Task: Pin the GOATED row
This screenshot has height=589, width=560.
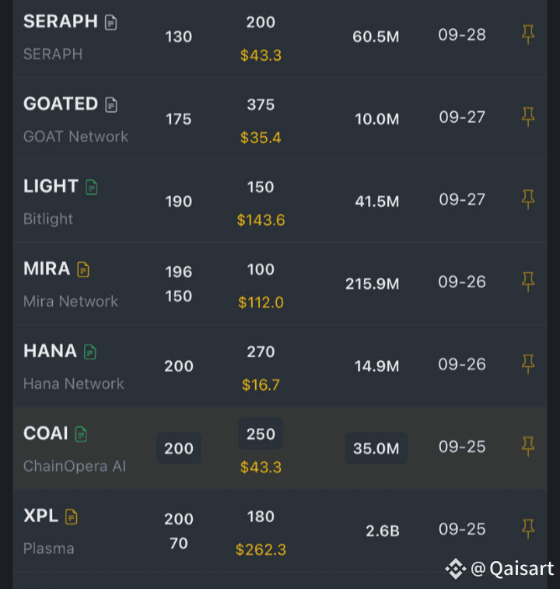Action: (528, 117)
